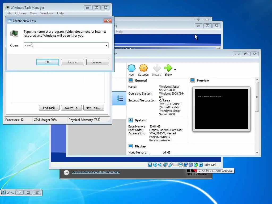Click End Task button
The image size is (272, 204).
(x=49, y=108)
